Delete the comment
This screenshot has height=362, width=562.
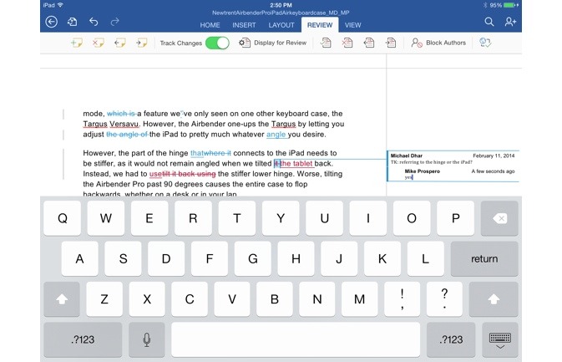coord(98,43)
